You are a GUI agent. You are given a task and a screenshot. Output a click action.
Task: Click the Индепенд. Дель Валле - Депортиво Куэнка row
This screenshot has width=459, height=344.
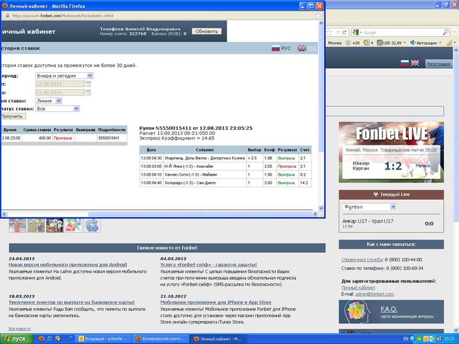[x=226, y=158]
